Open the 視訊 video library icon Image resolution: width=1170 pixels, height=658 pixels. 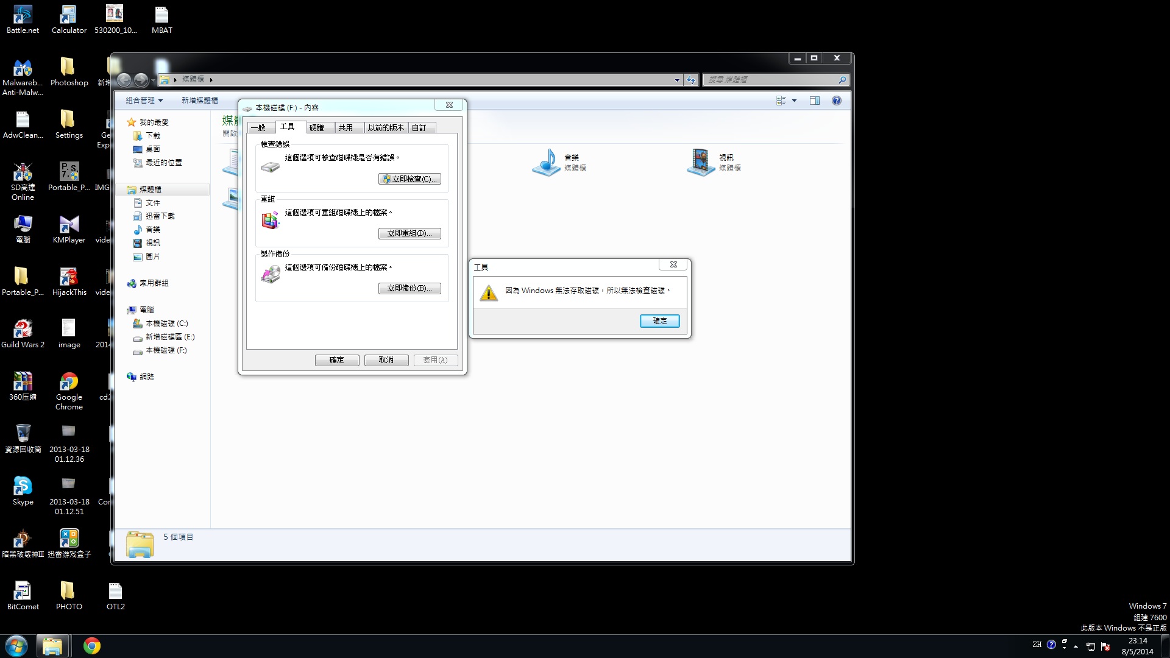(701, 162)
